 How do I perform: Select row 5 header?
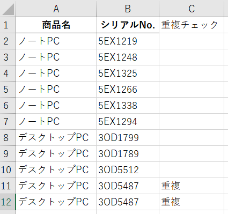8,90
